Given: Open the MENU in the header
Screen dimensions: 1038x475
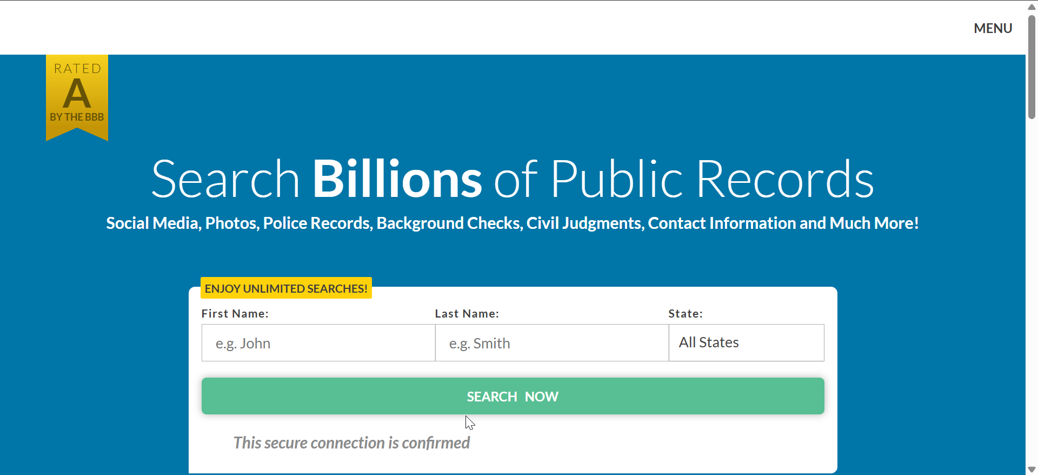Looking at the screenshot, I should [x=993, y=28].
